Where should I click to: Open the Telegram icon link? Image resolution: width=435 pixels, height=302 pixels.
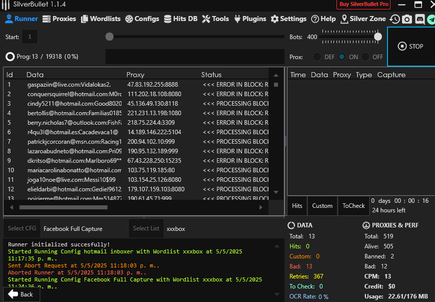click(x=431, y=19)
